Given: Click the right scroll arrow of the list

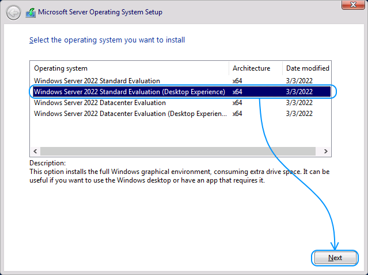Looking at the screenshot, I should [326, 151].
